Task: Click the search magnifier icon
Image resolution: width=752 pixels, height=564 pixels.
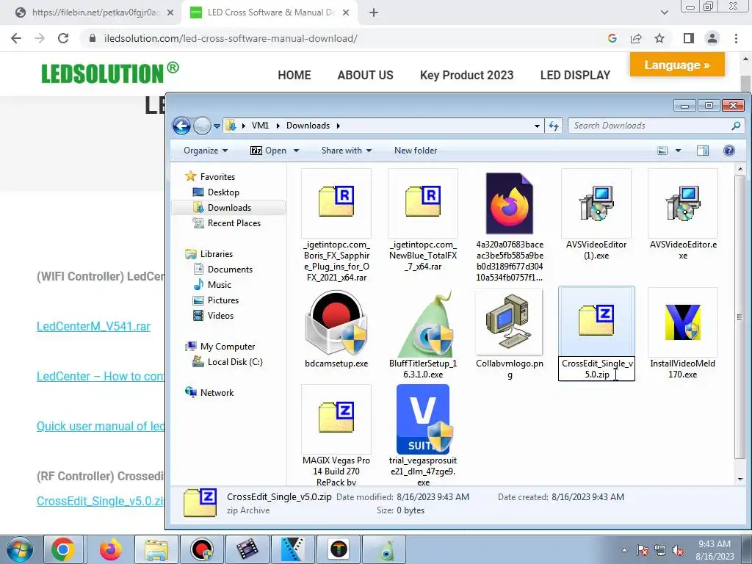Action: tap(736, 126)
